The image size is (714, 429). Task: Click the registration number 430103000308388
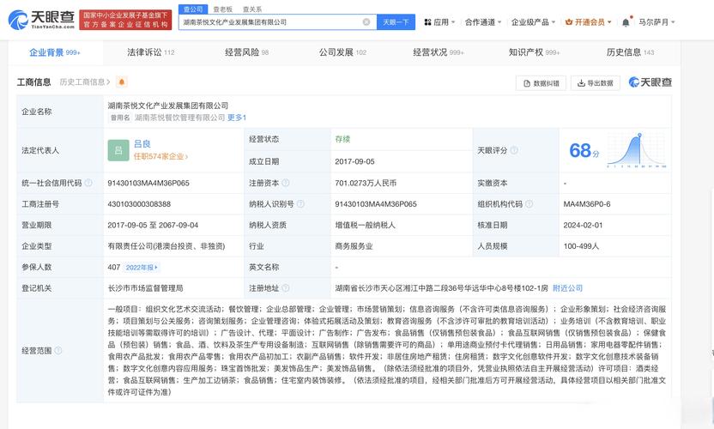[139, 204]
